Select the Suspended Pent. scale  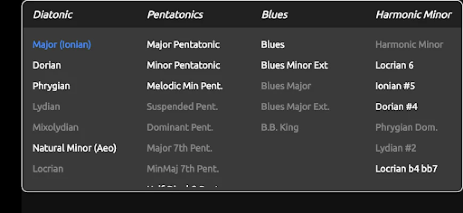182,107
